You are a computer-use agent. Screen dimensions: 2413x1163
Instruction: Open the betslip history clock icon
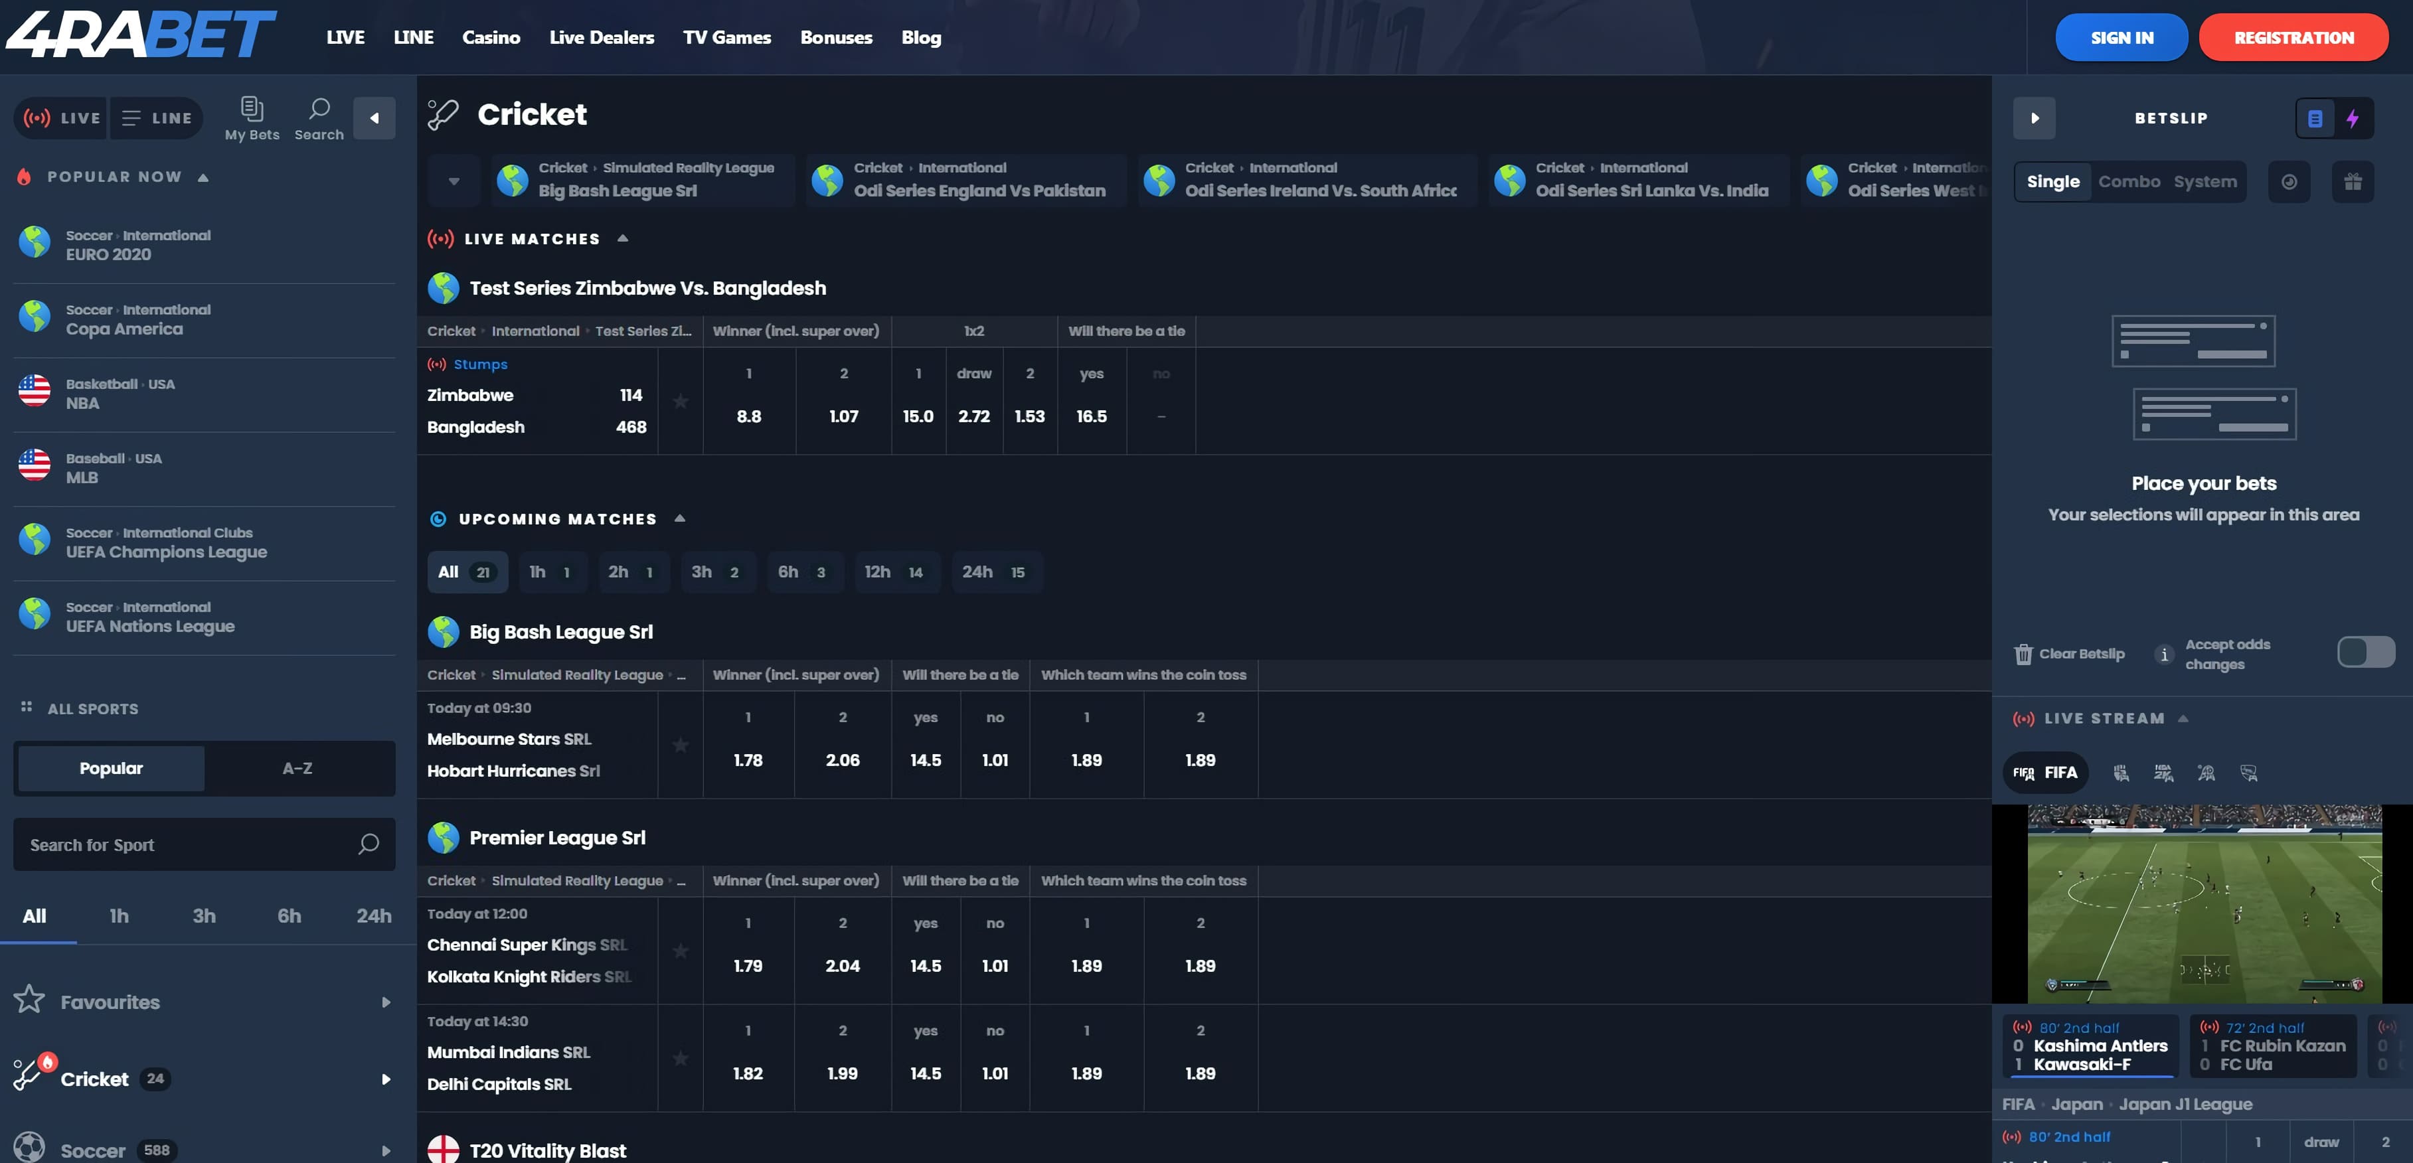coord(2288,182)
